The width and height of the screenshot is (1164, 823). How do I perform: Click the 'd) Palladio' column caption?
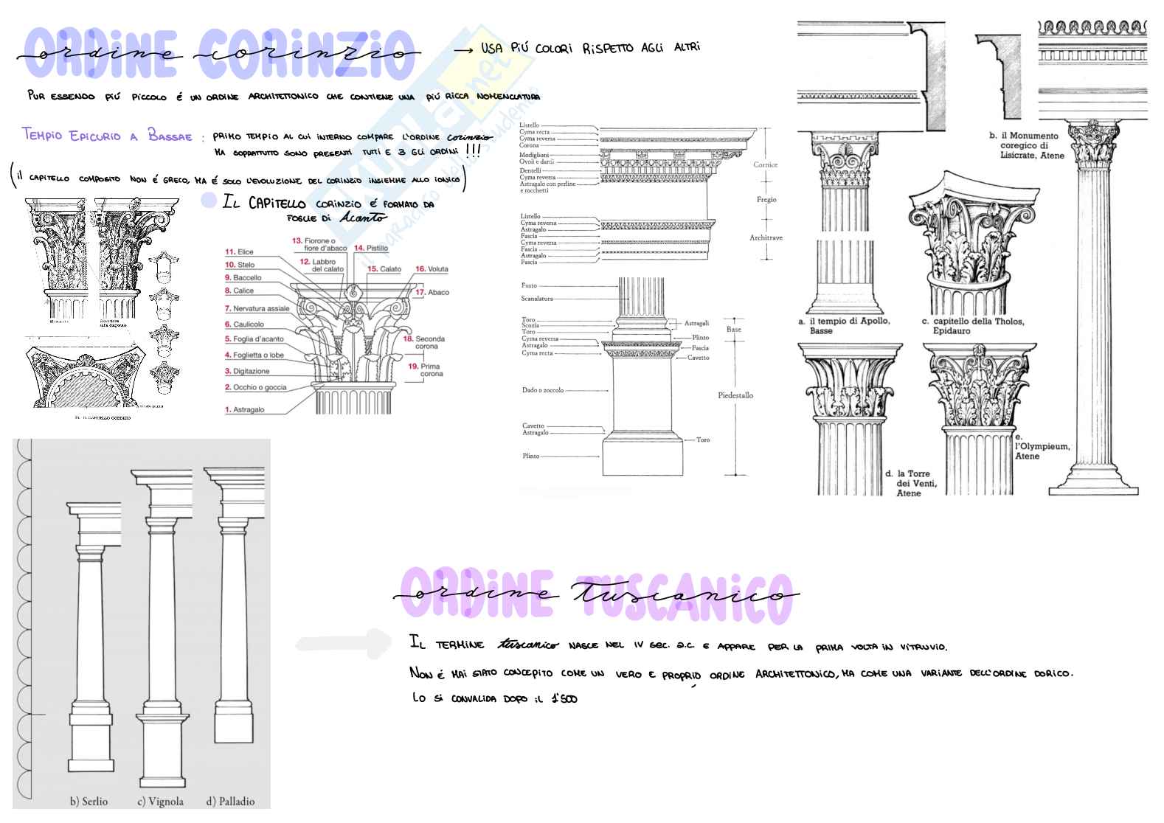click(230, 801)
